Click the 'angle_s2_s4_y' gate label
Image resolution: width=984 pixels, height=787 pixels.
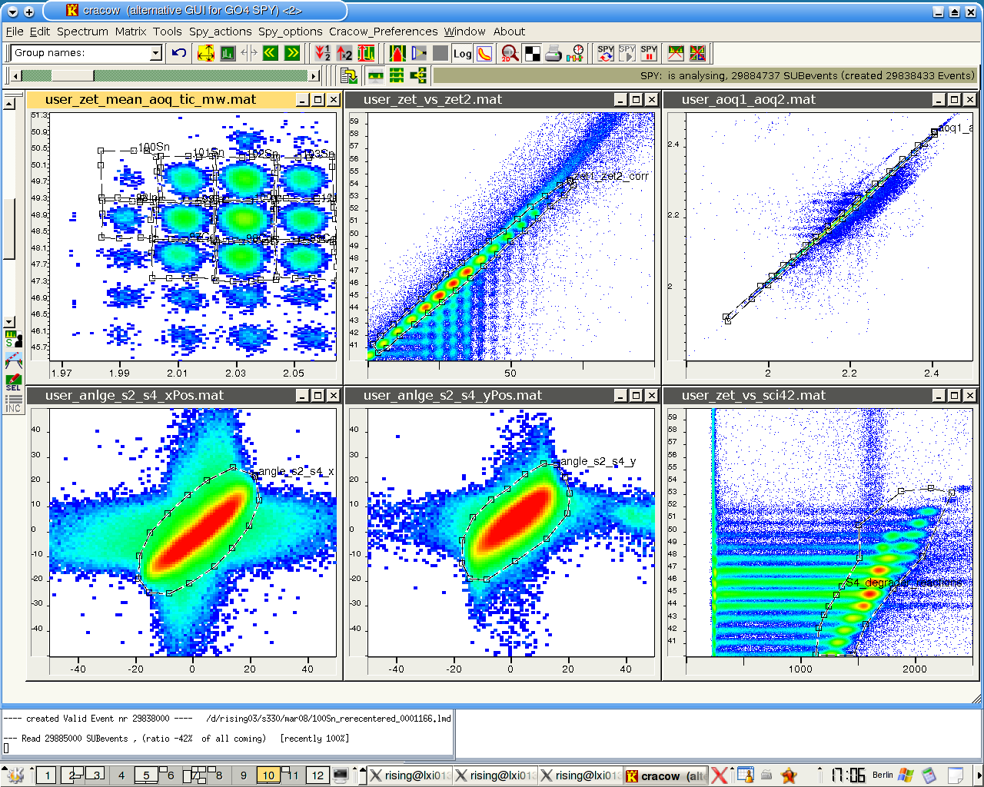598,461
